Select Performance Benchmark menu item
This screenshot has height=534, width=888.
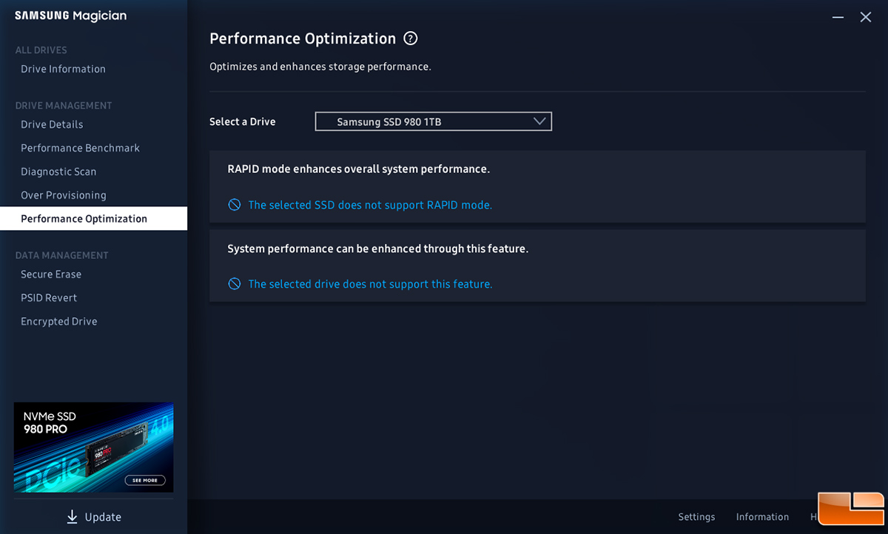pyautogui.click(x=80, y=148)
